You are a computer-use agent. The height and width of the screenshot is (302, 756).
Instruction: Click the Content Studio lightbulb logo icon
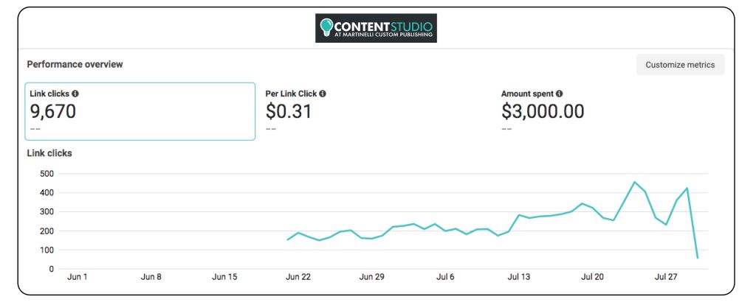click(326, 28)
